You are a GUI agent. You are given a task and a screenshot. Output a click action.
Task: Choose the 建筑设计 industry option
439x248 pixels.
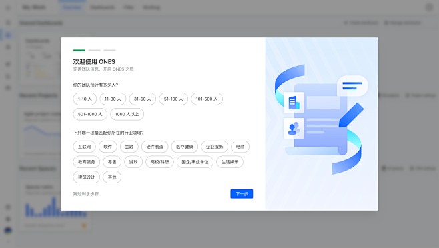[x=87, y=177]
